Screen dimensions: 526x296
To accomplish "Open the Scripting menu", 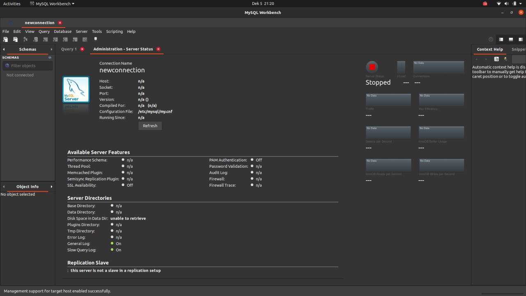I will 114,31.
